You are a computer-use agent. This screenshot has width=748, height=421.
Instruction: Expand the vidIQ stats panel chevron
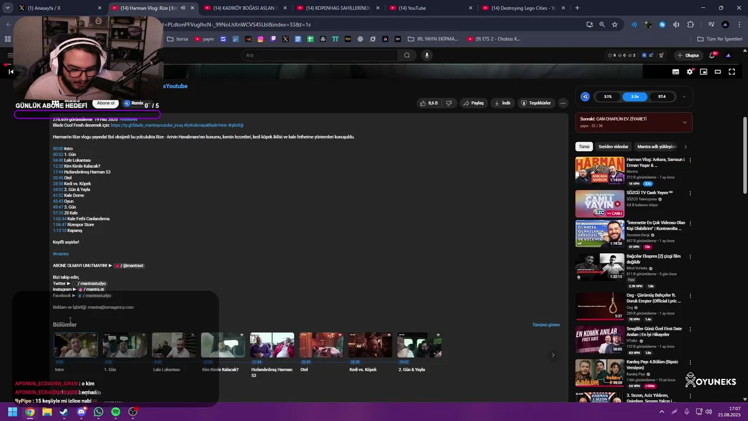coord(684,96)
